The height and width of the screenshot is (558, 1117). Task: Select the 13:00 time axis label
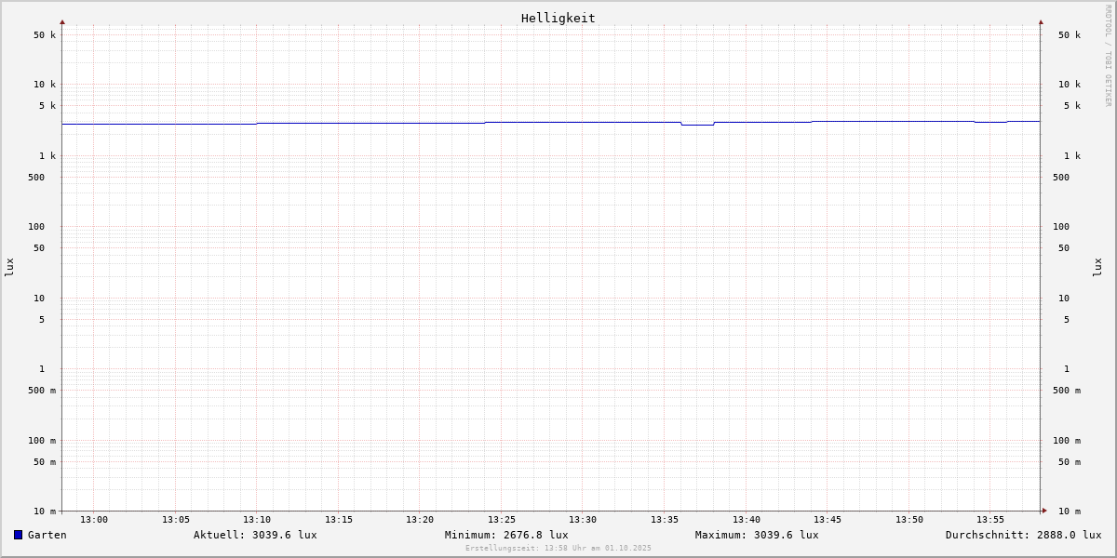94,520
